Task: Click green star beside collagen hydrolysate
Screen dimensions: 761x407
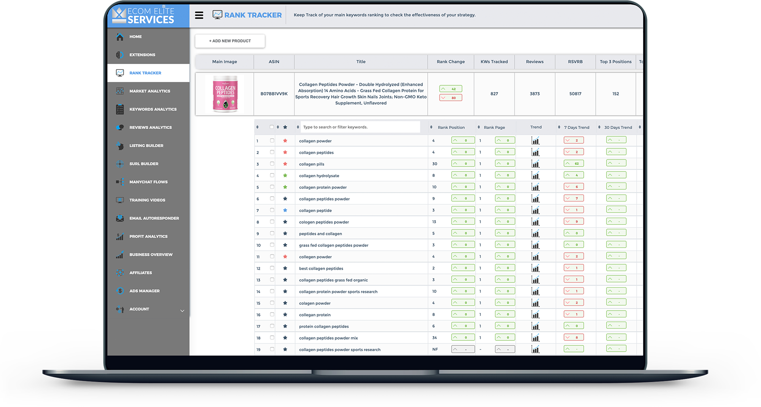Action: coord(285,176)
